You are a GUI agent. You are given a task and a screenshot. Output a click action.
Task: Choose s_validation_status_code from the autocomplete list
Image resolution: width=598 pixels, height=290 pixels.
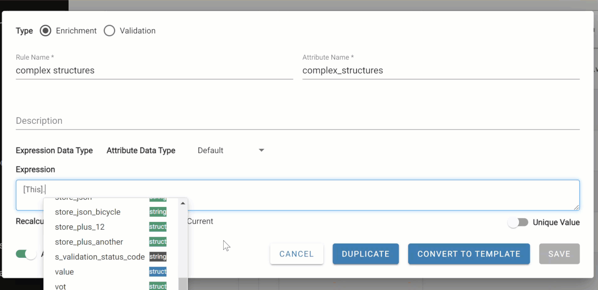point(100,257)
